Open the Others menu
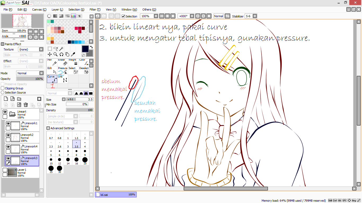 149,10
